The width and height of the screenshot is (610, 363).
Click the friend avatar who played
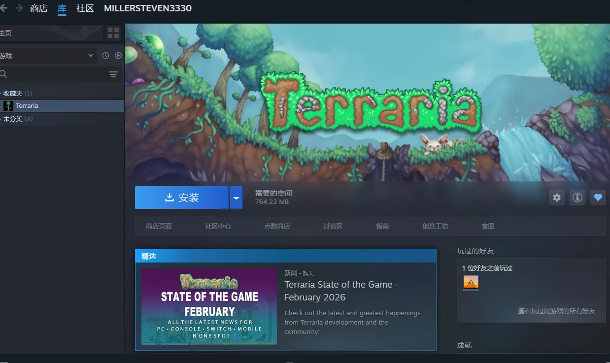tap(471, 283)
